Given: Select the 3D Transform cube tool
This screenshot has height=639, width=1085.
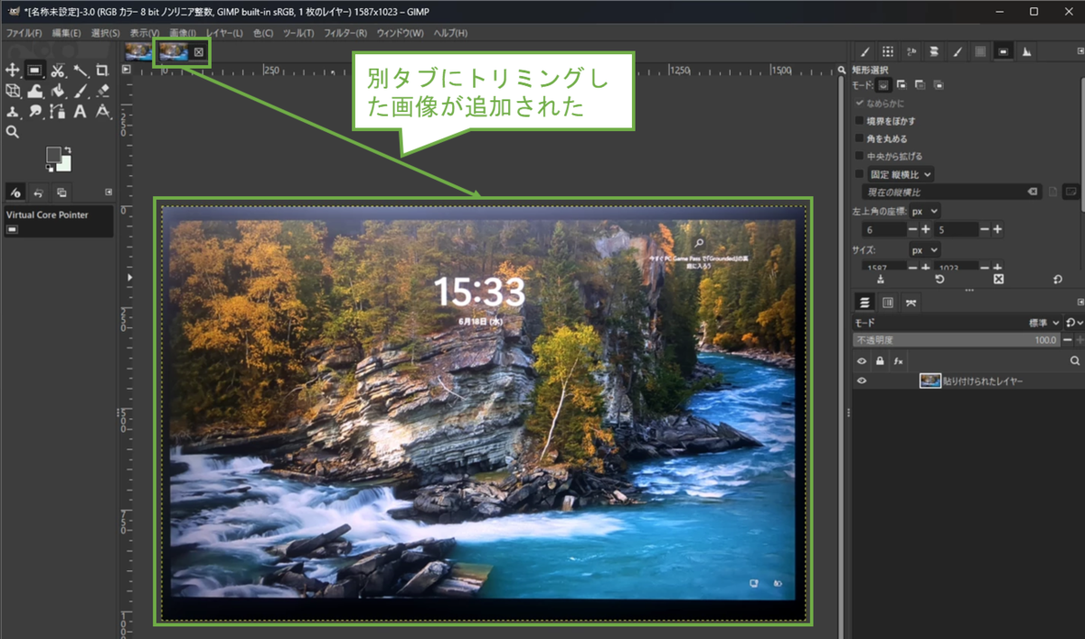Looking at the screenshot, I should 13,90.
